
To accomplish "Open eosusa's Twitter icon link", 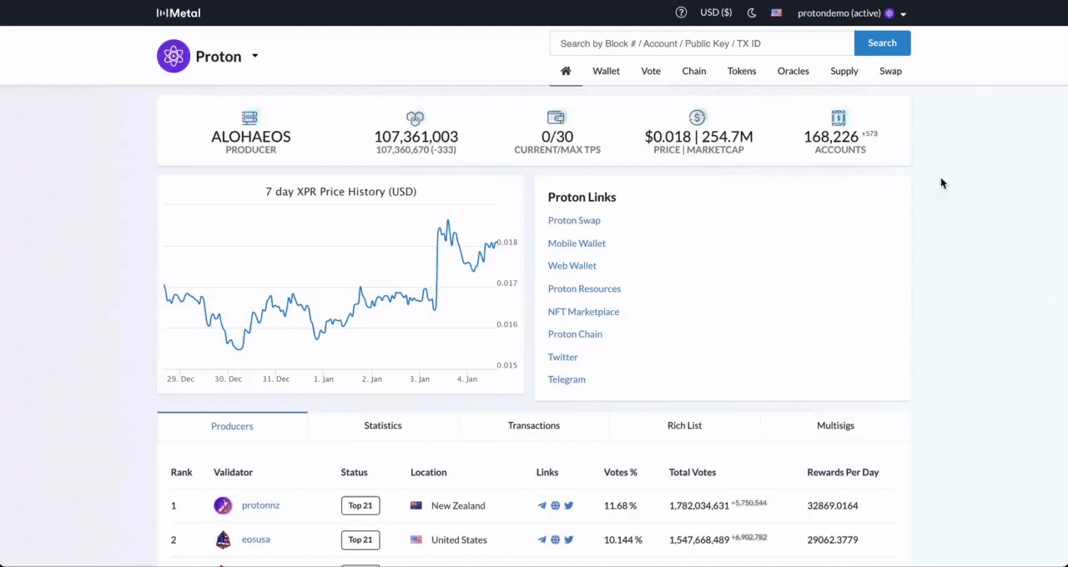I will coord(569,539).
